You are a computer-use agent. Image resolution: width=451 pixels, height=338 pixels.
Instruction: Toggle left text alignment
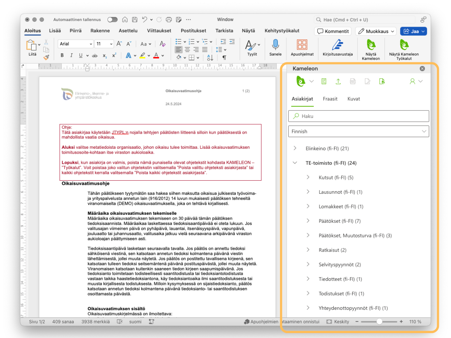pyautogui.click(x=179, y=49)
